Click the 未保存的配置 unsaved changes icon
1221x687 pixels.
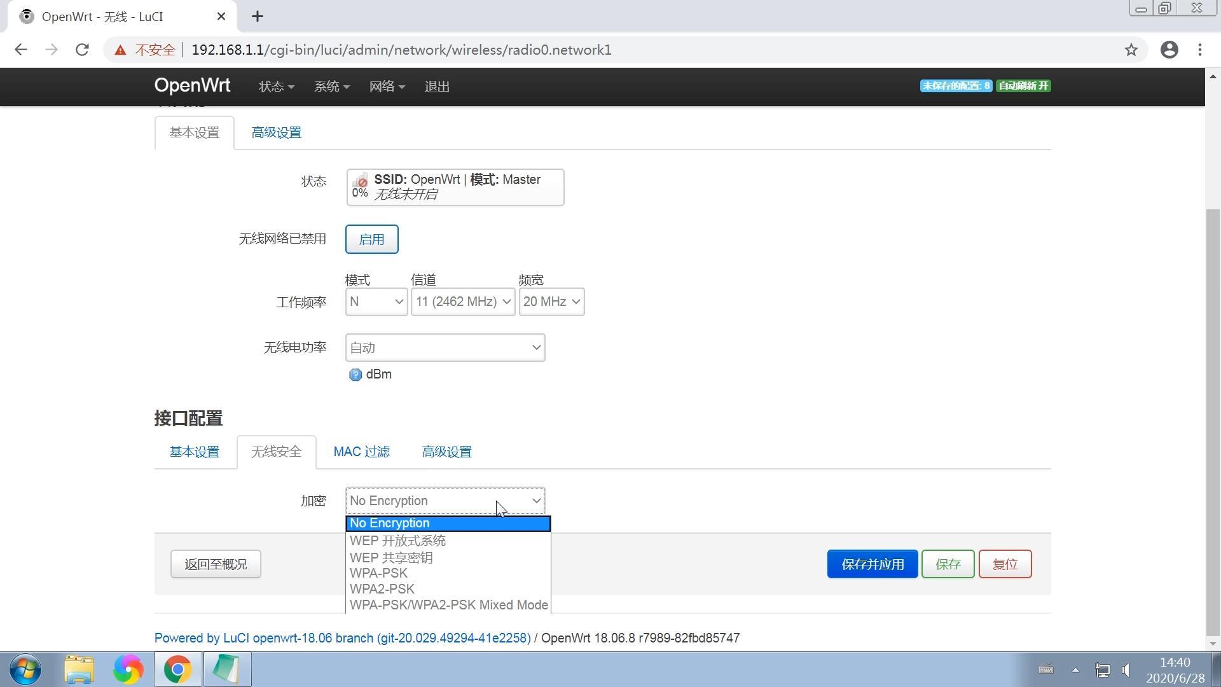(x=955, y=86)
